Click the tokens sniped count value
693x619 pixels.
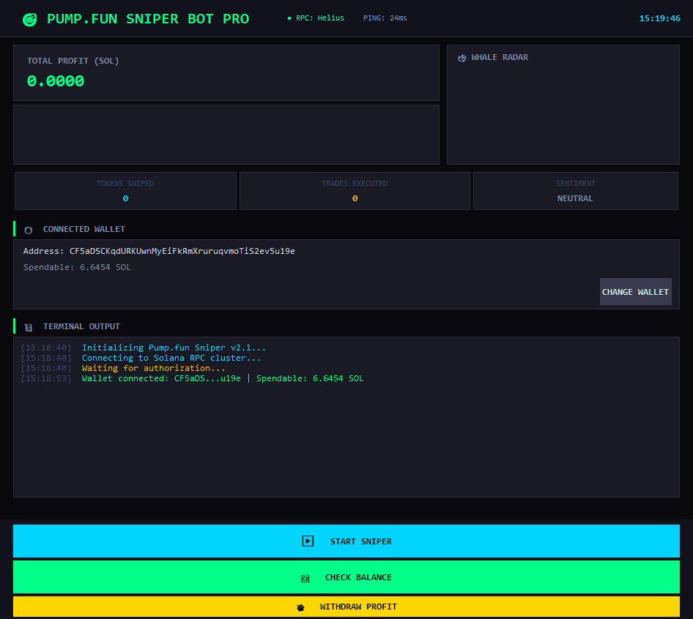(125, 199)
